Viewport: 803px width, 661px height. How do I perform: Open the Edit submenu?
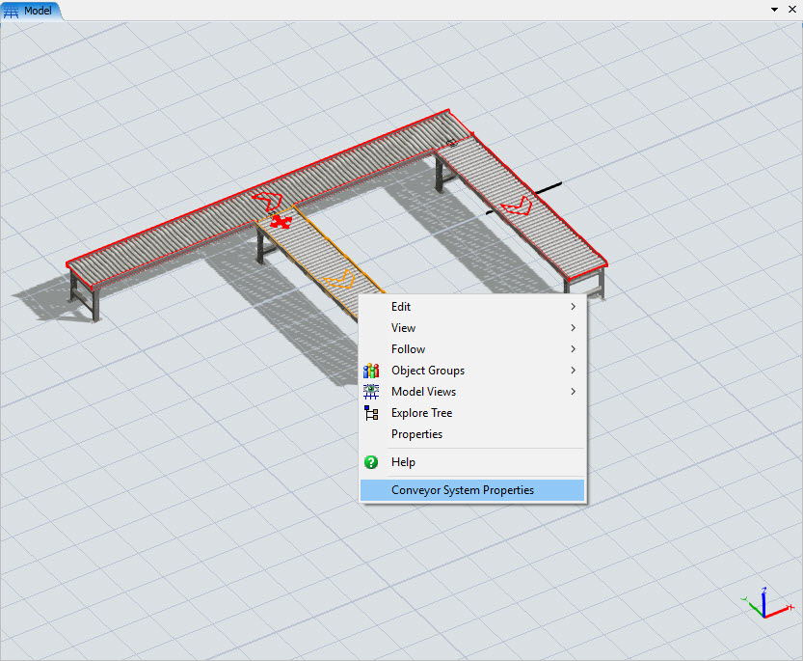pos(472,307)
